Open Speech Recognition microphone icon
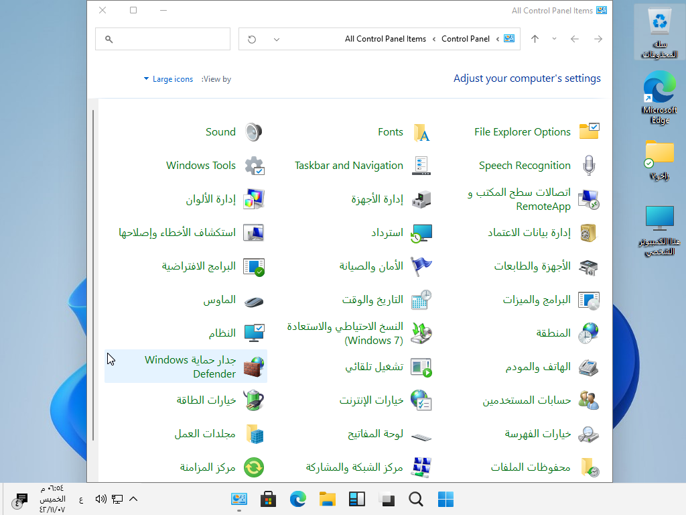 [589, 166]
